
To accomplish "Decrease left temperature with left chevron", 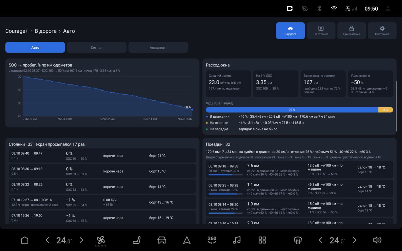I will click(x=47, y=240).
